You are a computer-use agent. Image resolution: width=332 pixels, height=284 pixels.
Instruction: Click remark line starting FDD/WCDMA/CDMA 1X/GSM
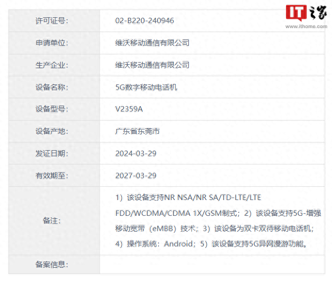tap(218, 213)
